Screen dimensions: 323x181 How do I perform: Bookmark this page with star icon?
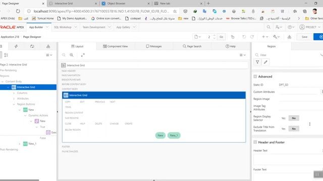[175, 11]
